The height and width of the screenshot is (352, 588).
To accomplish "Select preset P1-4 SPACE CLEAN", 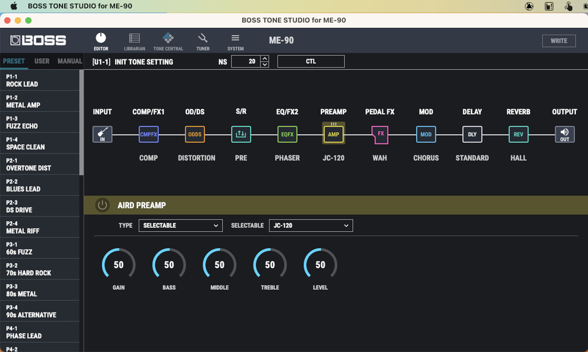I will point(40,143).
